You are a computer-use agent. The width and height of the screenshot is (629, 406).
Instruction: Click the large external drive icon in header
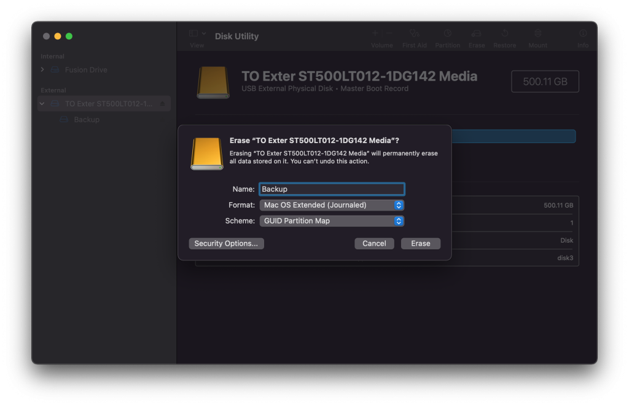(x=213, y=82)
